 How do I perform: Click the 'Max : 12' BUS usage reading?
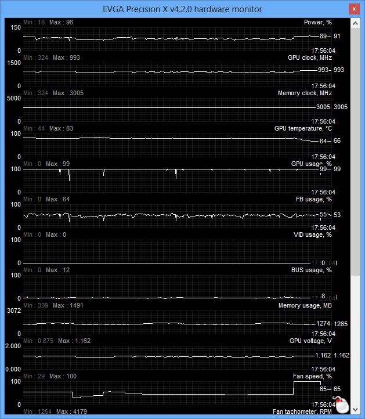[57, 270]
